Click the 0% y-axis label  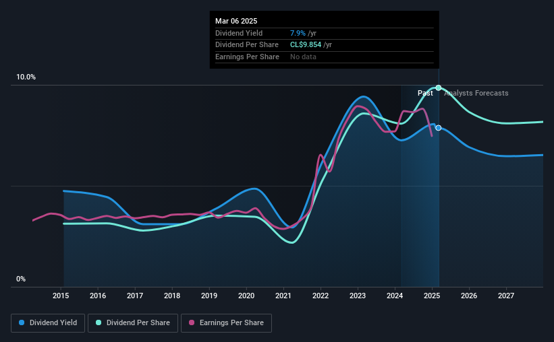(x=21, y=279)
